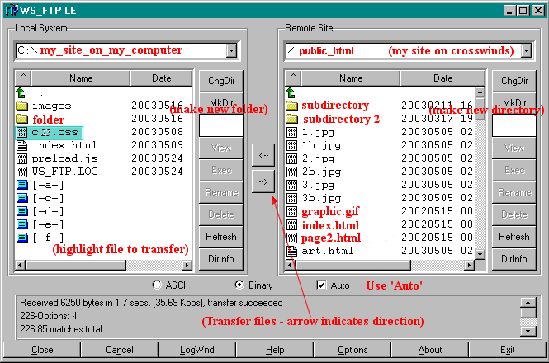Screen dimensions: 549x363
Task: Click the Cancel button
Action: coord(120,350)
